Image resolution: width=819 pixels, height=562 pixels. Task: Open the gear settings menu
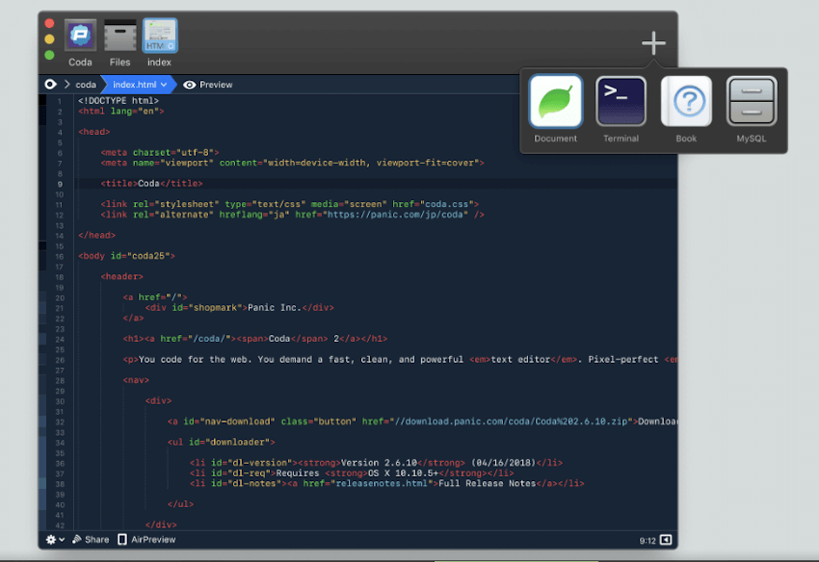click(x=55, y=540)
